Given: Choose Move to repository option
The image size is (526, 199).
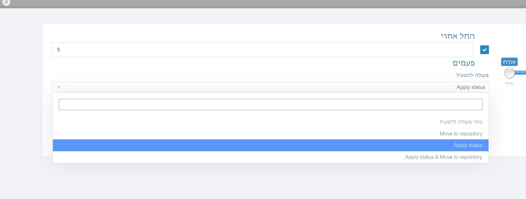Looking at the screenshot, I should (x=271, y=134).
